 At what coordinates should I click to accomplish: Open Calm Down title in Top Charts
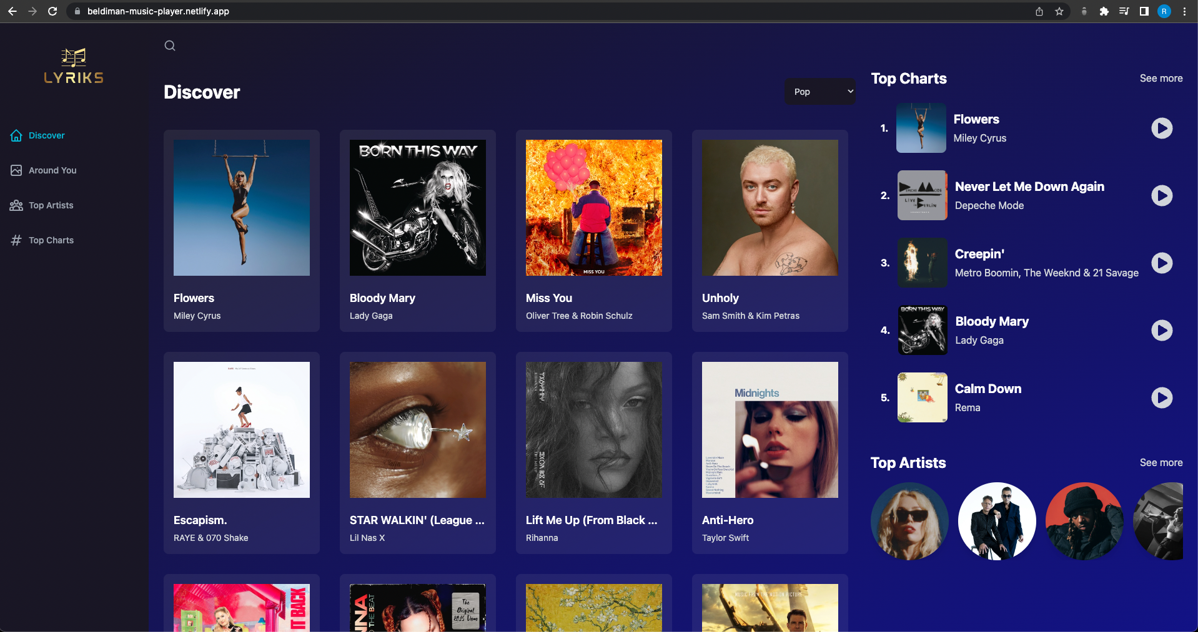(x=988, y=389)
